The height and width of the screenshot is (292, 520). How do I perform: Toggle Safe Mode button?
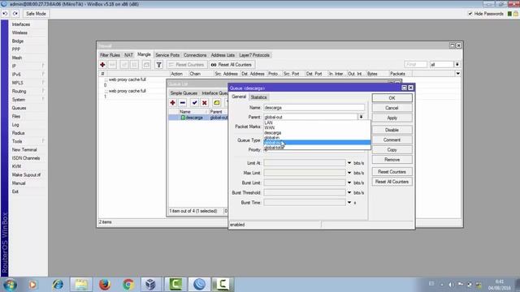coord(36,14)
